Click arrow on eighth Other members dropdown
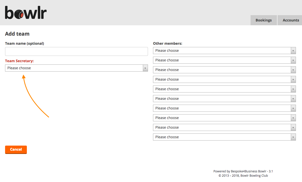Viewport: 302px width, 182px height. (x=293, y=118)
